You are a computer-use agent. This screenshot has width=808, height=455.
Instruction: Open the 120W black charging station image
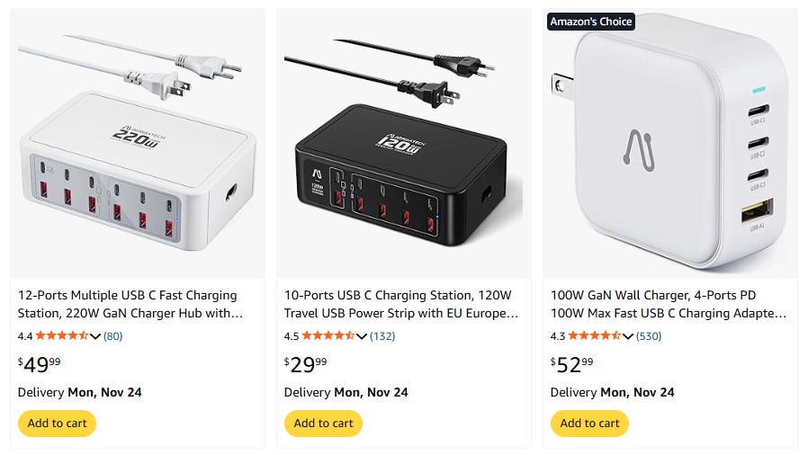(x=404, y=144)
